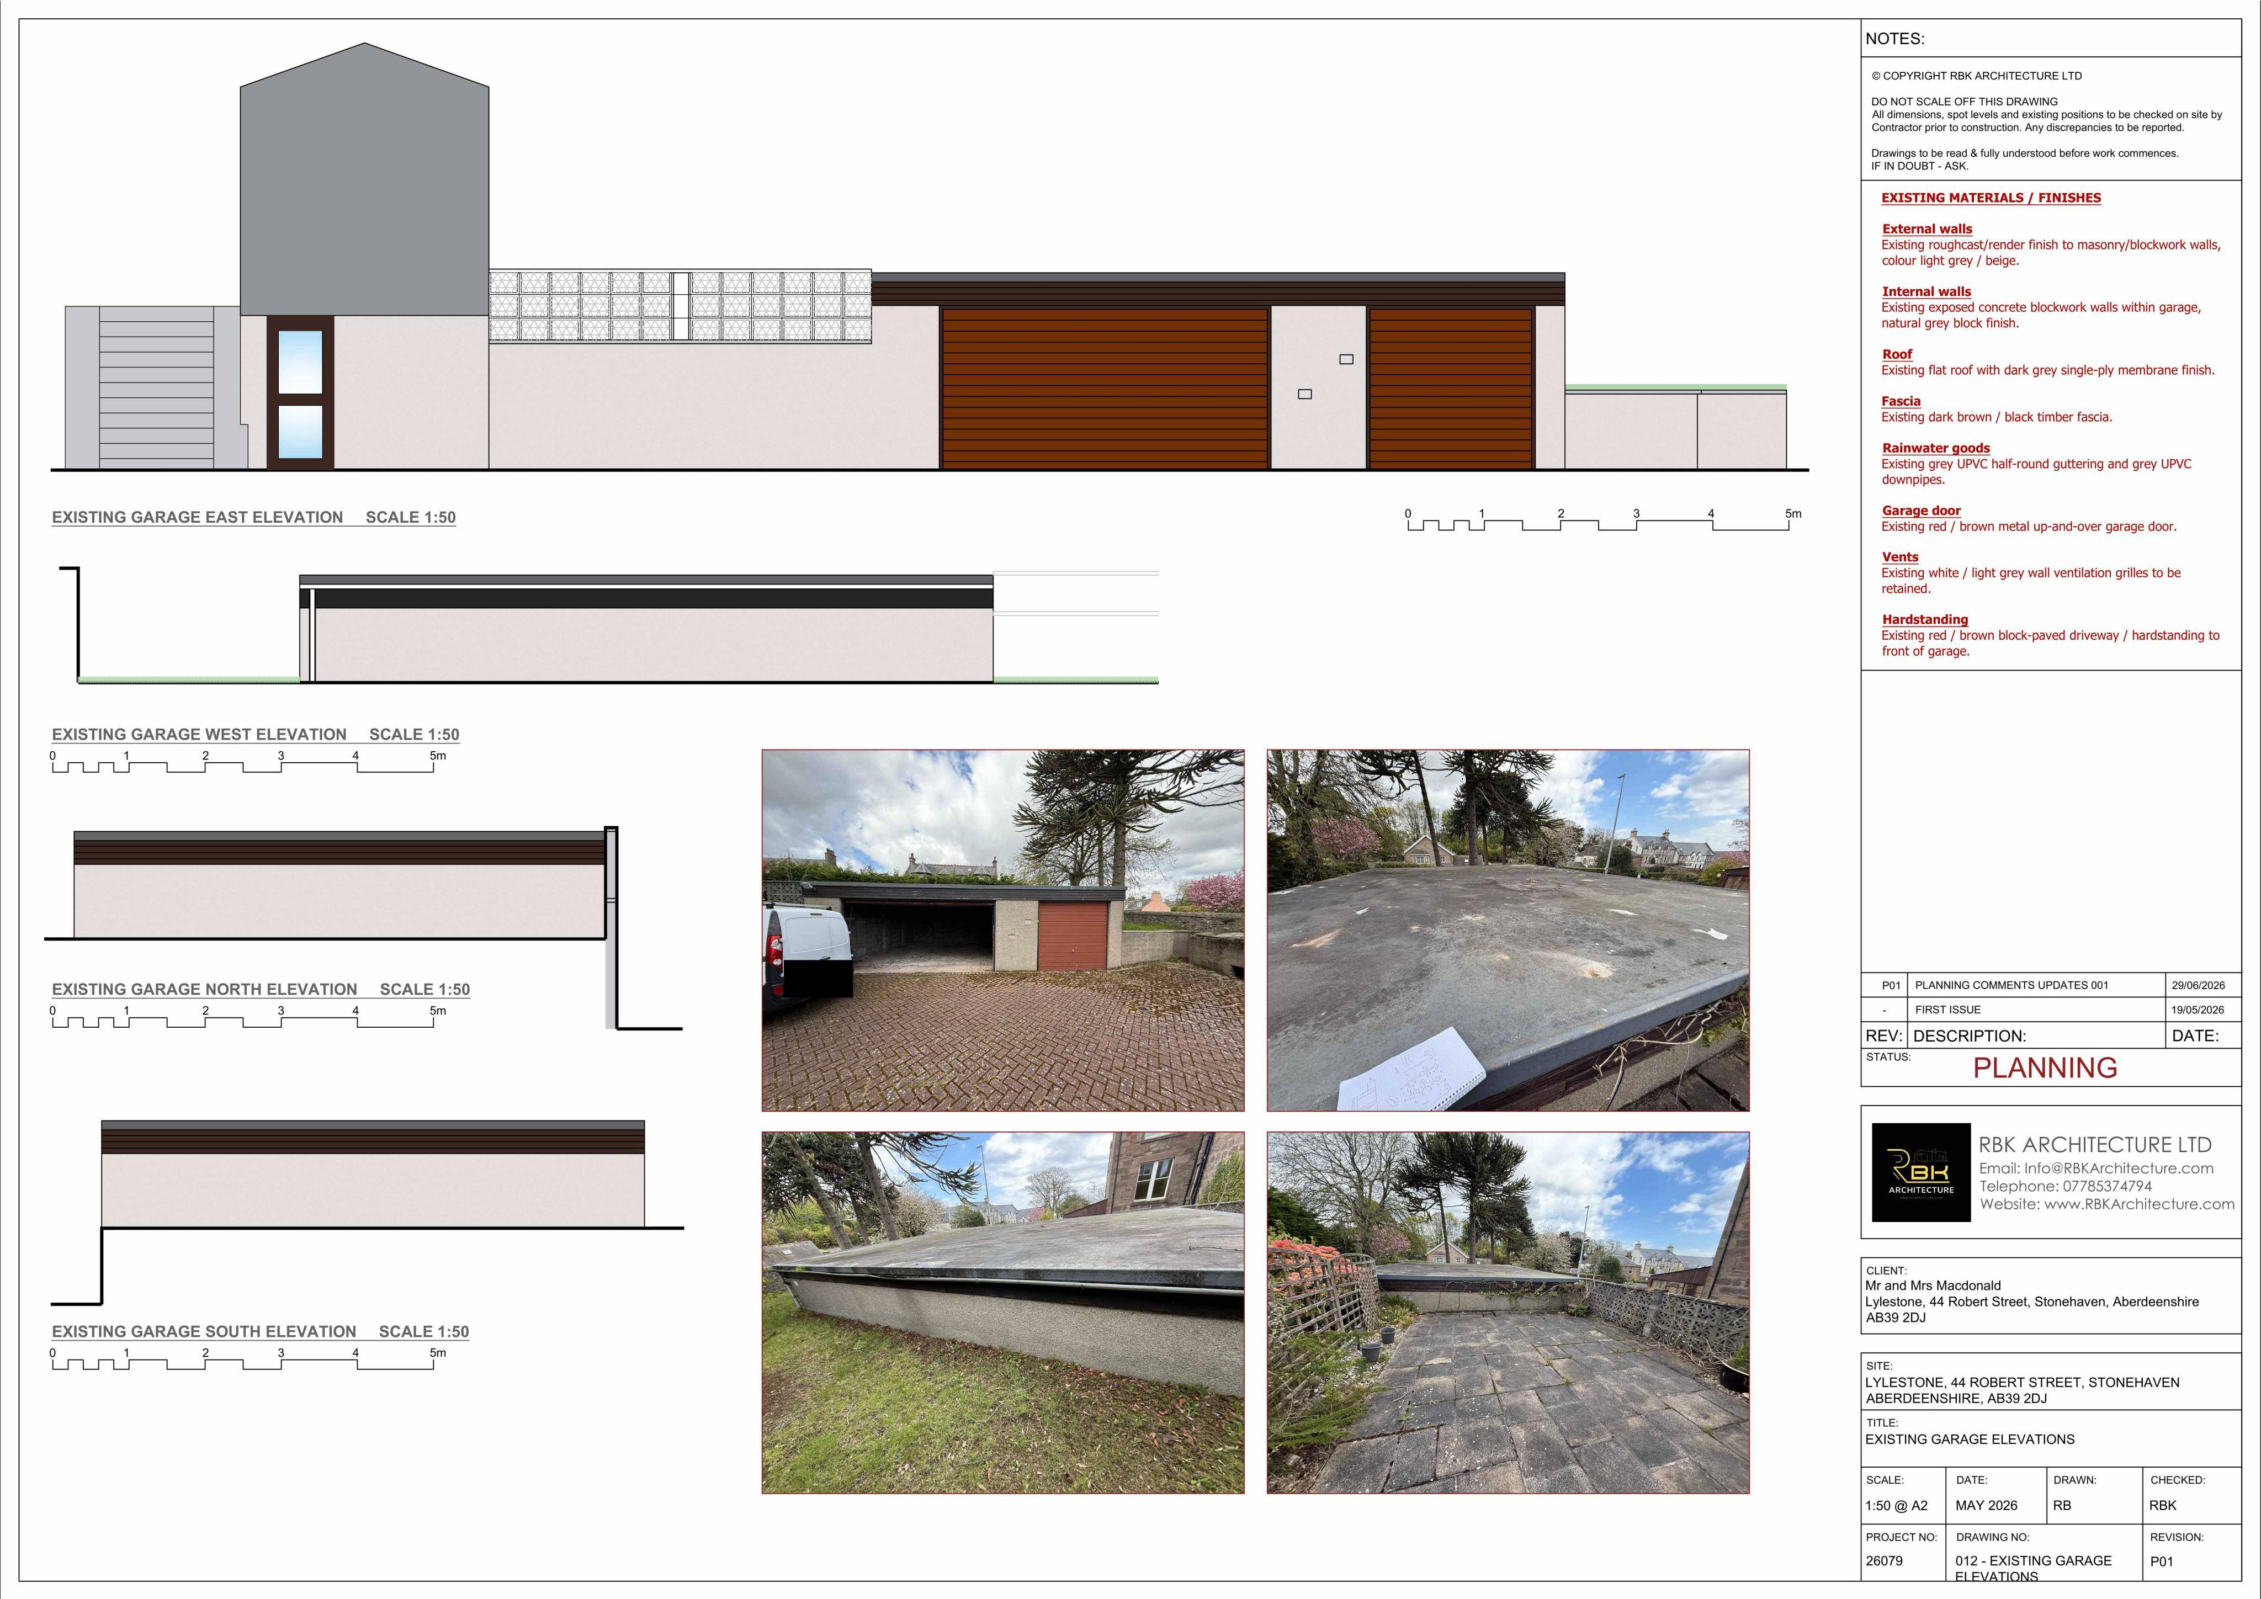Image resolution: width=2261 pixels, height=1599 pixels.
Task: Click the flat roof photo with notepad
Action: (1508, 931)
